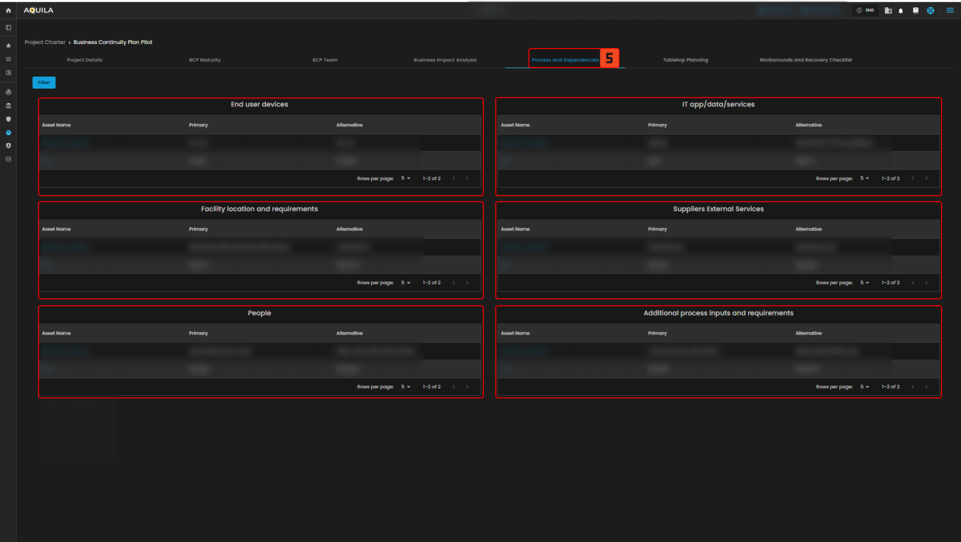Toggle the sidebar panel layout icon
961x542 pixels.
click(x=8, y=27)
